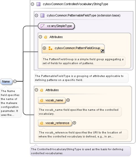136x157 pixels.
Task: Click the vocab_name attribute label
Action: click(54, 100)
